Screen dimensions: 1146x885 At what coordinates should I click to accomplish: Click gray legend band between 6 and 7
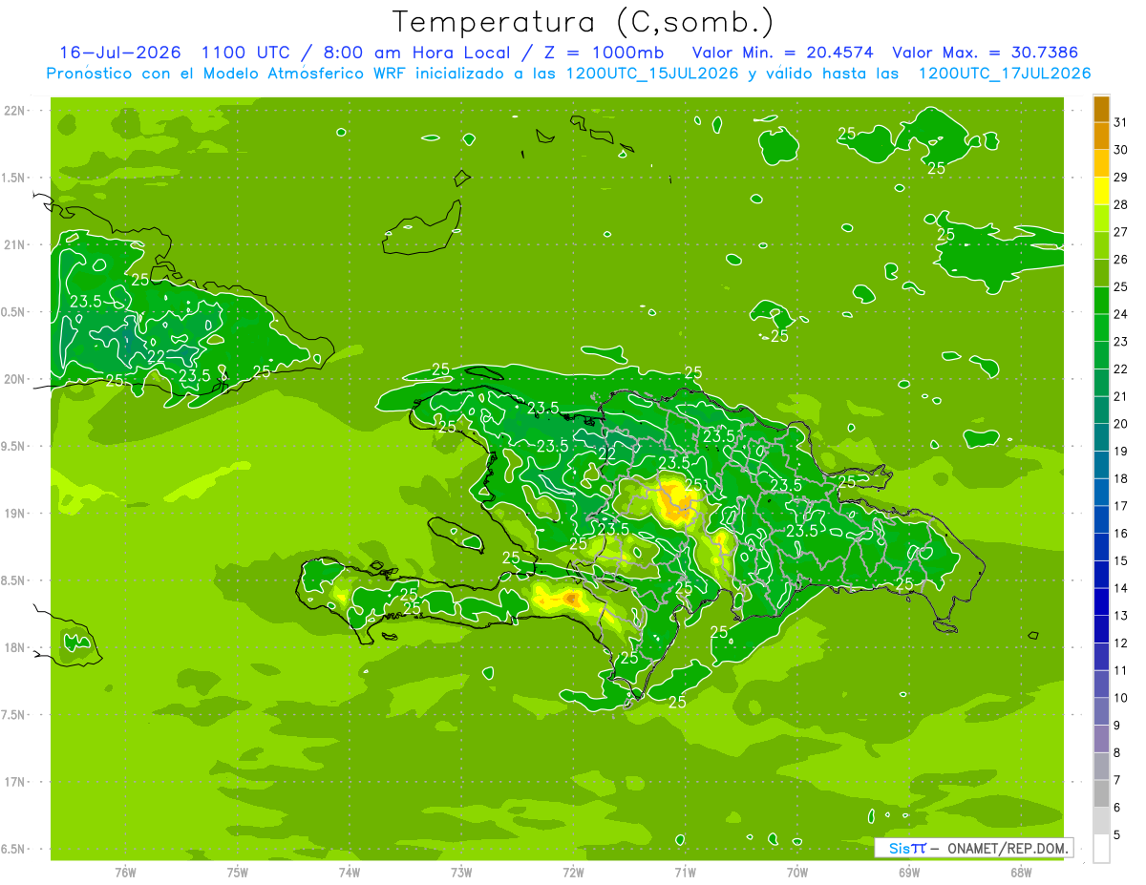pyautogui.click(x=1101, y=793)
